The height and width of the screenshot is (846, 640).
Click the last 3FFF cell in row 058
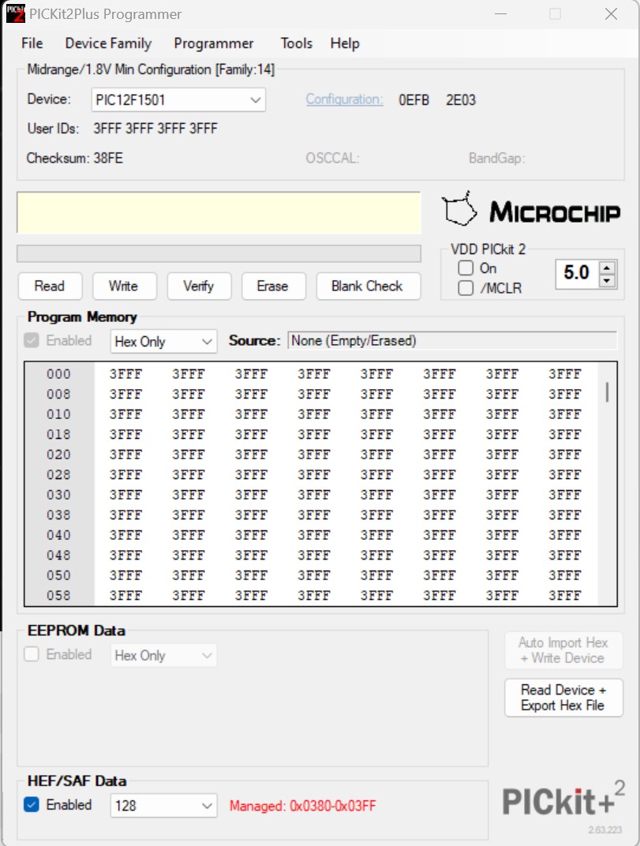coord(565,596)
